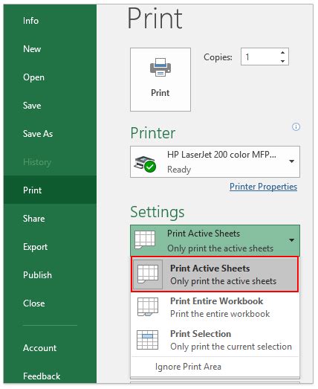Click the sheet icon in the Settings dropdown header
Screen dimensions: 318x389
[x=145, y=239]
